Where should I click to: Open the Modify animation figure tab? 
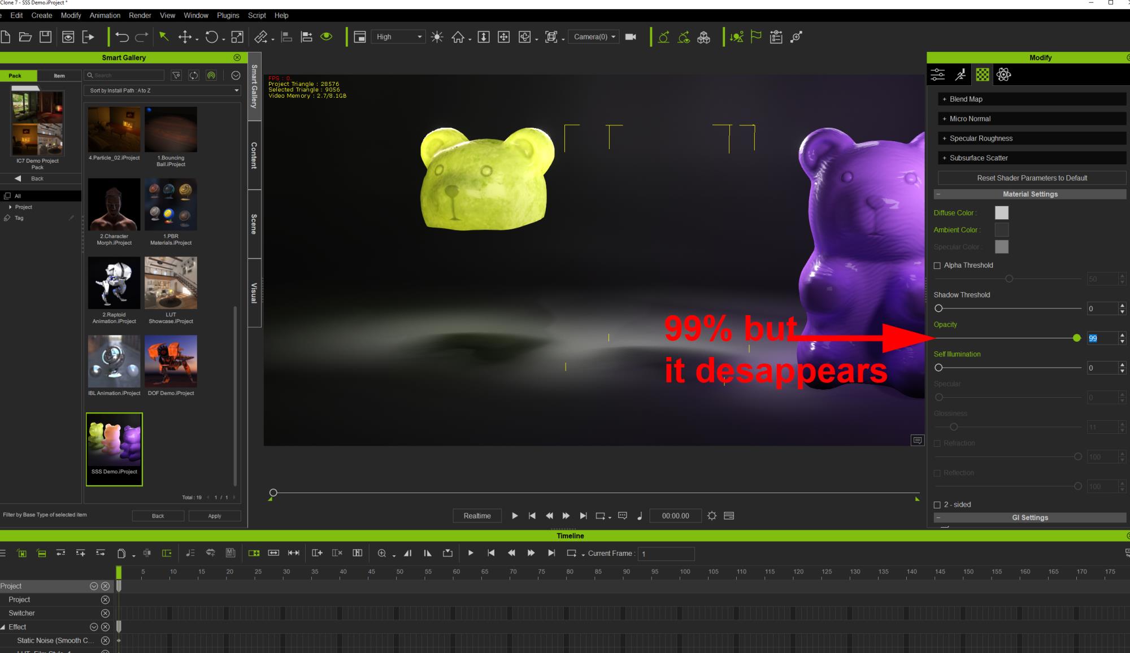click(960, 75)
